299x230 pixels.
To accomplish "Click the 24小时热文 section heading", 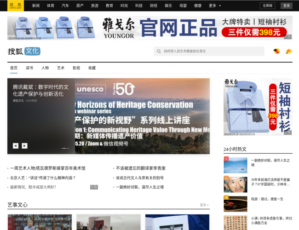I will point(235,149).
